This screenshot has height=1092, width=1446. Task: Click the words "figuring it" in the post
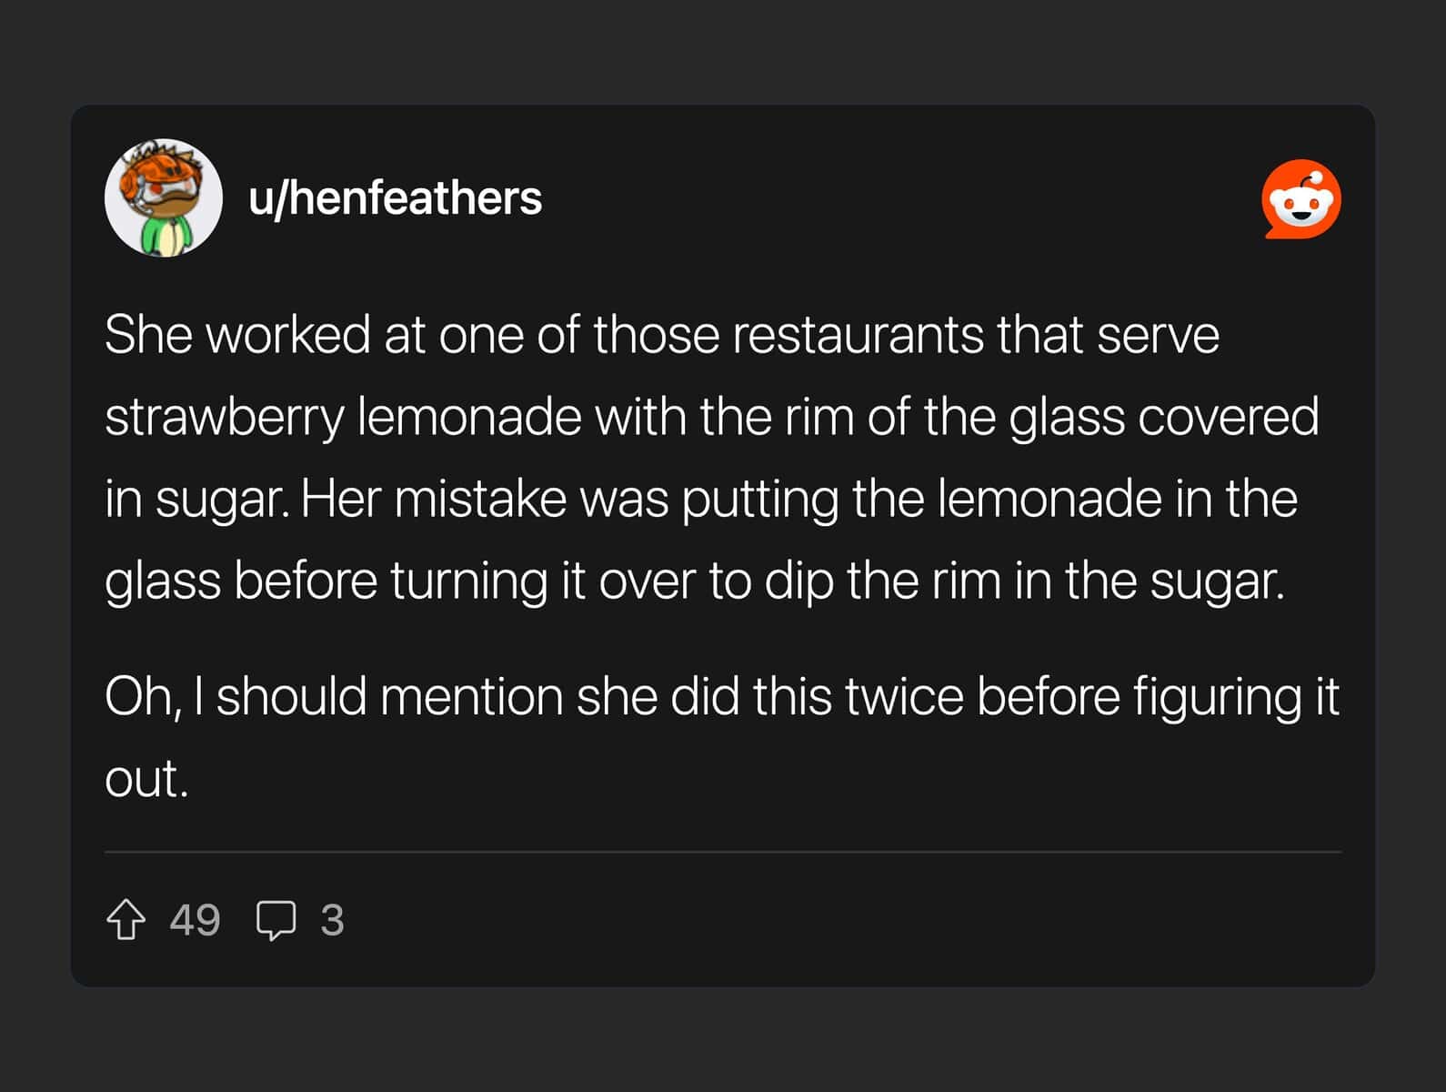1235,696
